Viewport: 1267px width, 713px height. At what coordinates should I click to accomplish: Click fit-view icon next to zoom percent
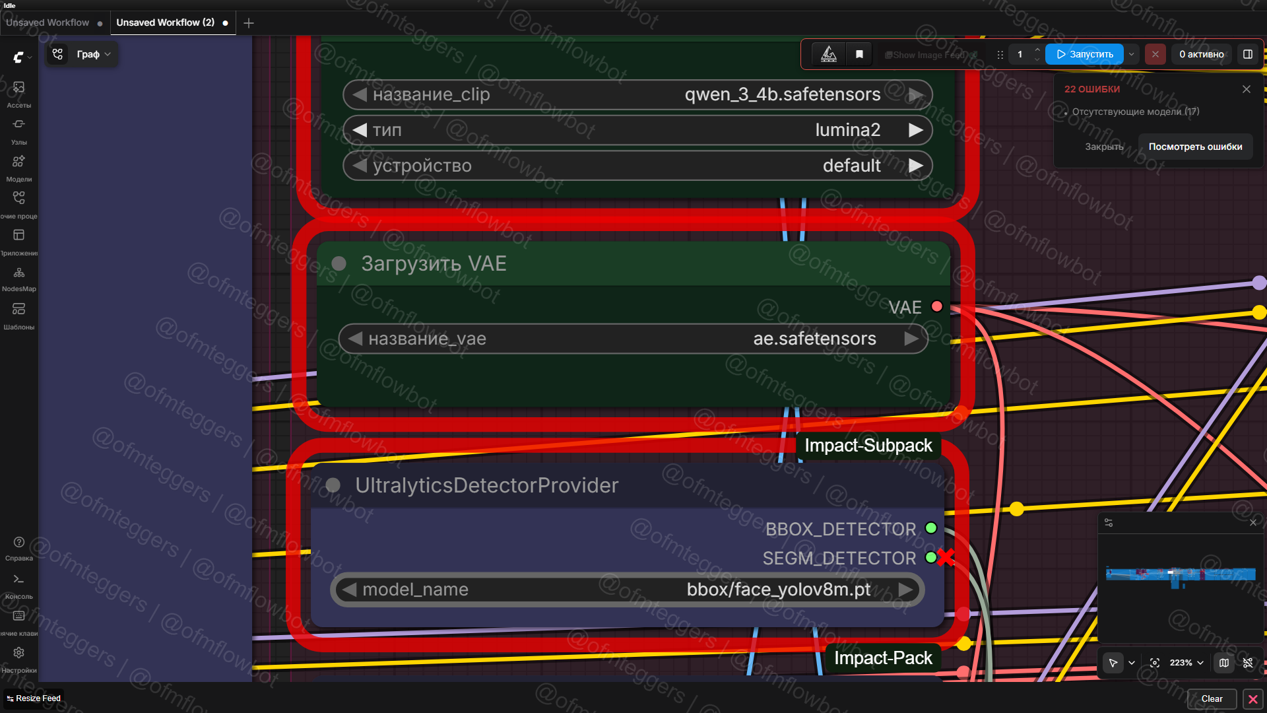tap(1155, 663)
